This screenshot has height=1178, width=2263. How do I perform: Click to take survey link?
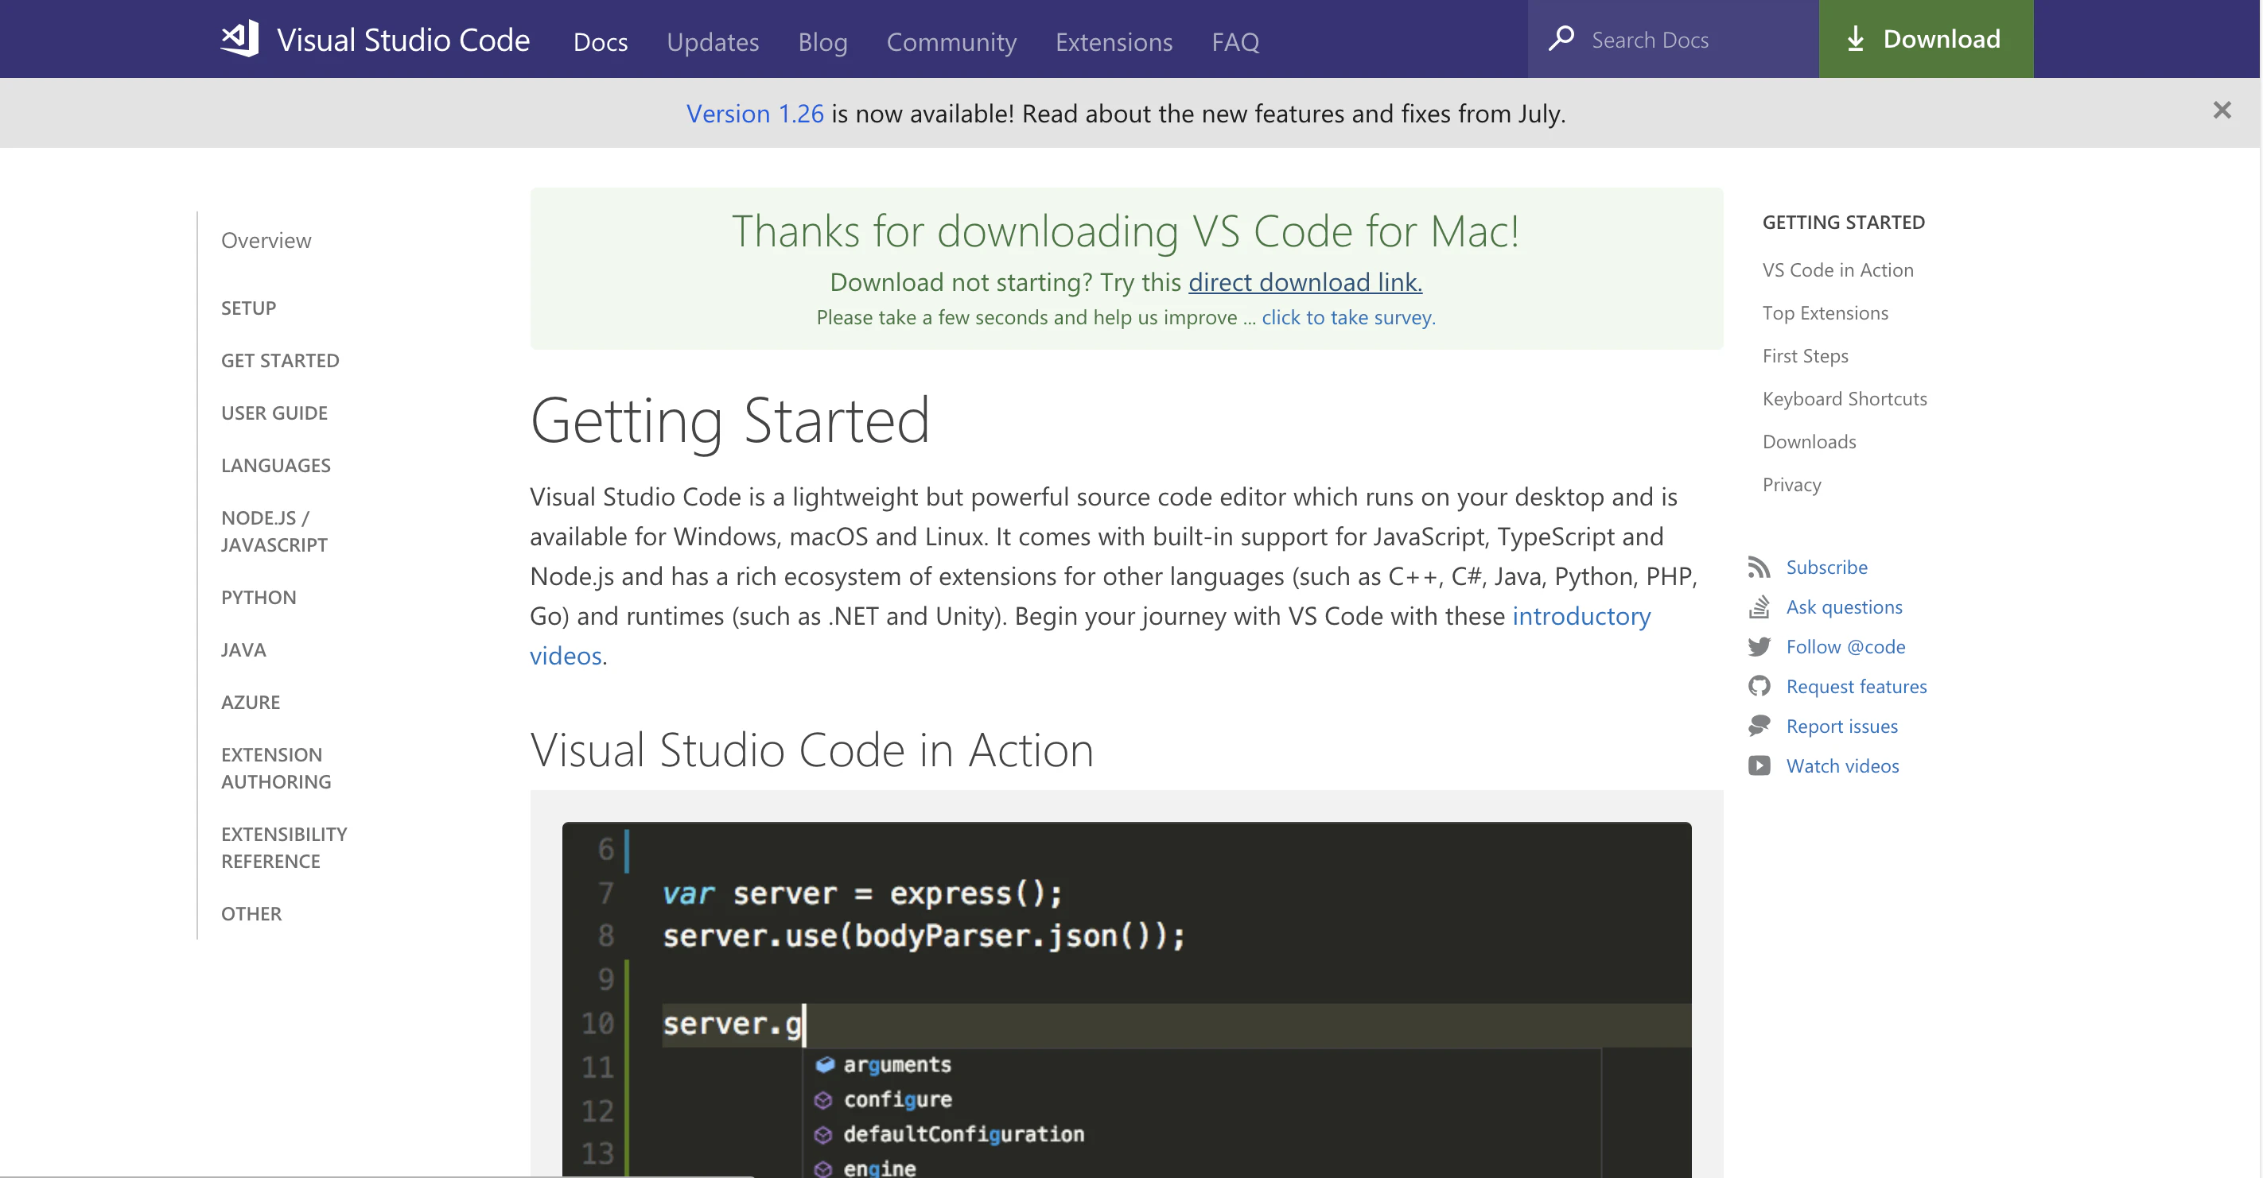pyautogui.click(x=1347, y=318)
